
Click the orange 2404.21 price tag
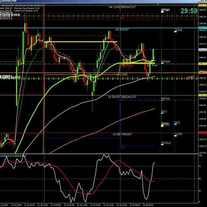202,73
